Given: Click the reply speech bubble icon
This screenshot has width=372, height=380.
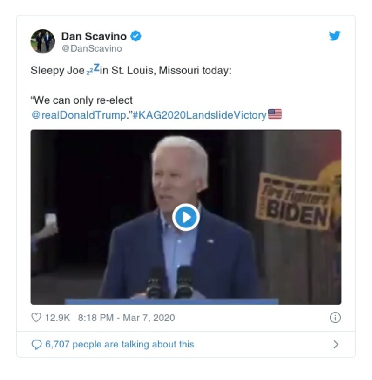Looking at the screenshot, I should [x=36, y=344].
